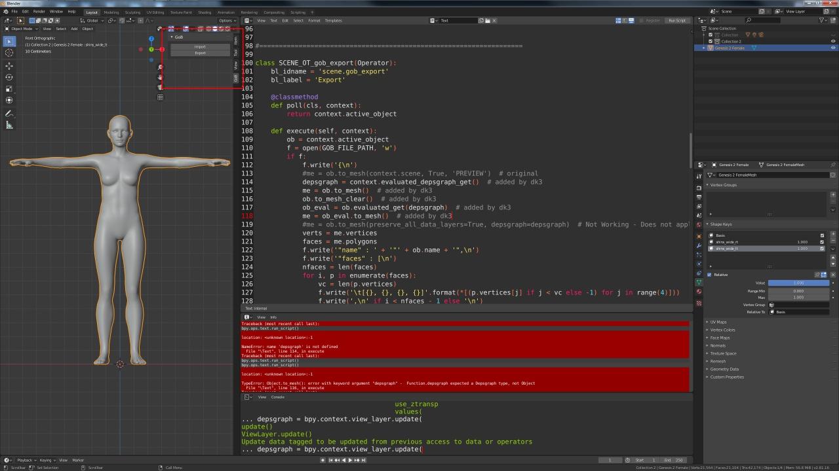This screenshot has width=839, height=471.
Task: Open Scene properties tab icon
Action: click(x=699, y=215)
